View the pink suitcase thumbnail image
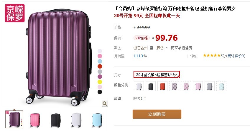This screenshot has width=250, height=131. click(35, 120)
